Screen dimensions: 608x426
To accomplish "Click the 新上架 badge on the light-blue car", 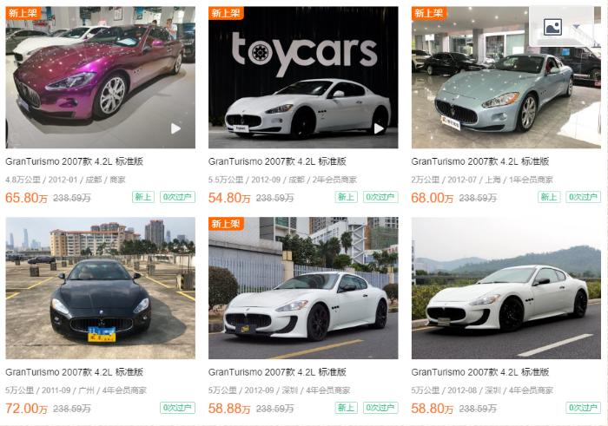I will pos(429,13).
